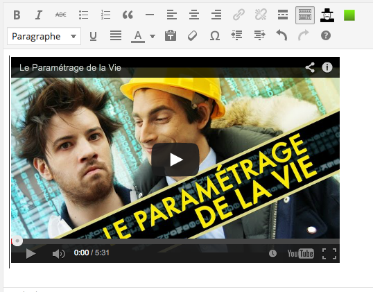373x292 pixels.
Task: Seek within the video progress bar
Action: click(175, 241)
